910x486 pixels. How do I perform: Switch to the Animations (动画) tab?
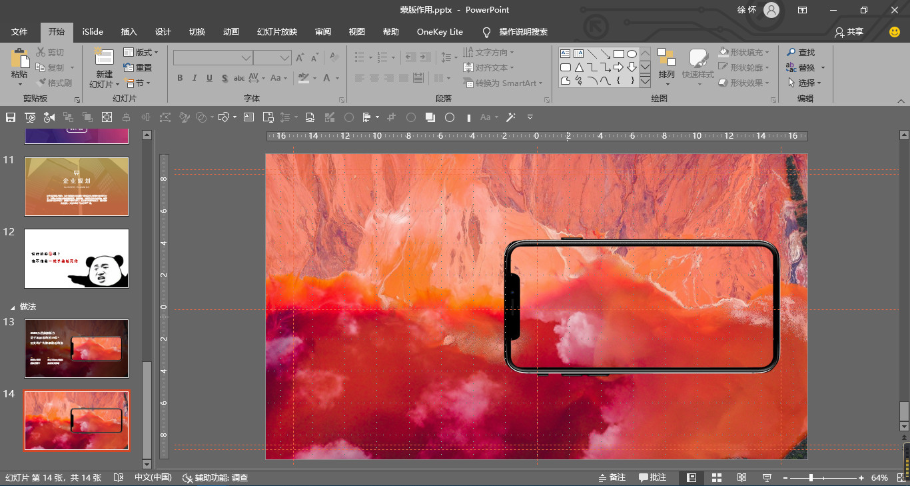click(x=230, y=32)
